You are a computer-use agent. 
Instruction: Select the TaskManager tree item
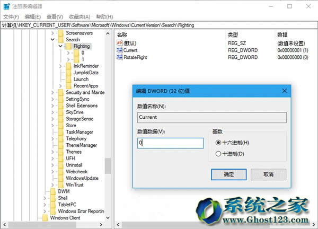pos(79,132)
